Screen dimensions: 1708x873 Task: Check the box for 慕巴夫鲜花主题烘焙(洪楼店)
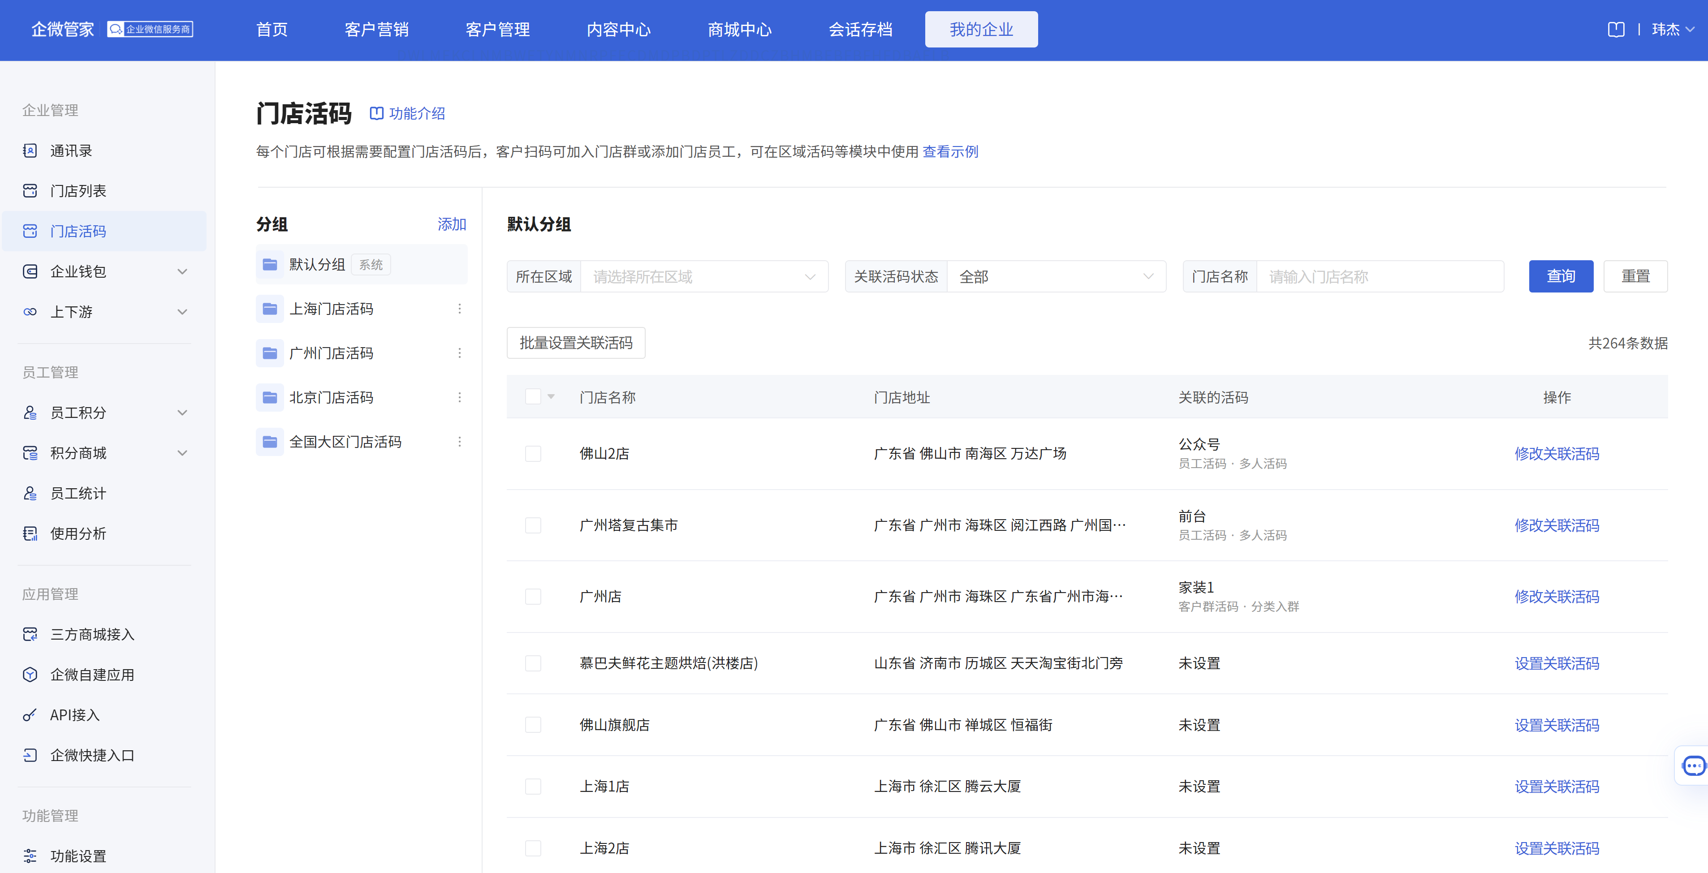tap(533, 663)
